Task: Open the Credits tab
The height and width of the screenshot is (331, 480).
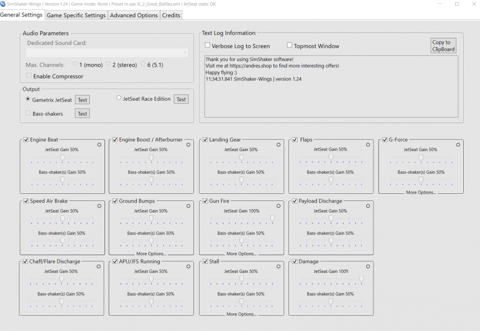Action: tap(171, 15)
